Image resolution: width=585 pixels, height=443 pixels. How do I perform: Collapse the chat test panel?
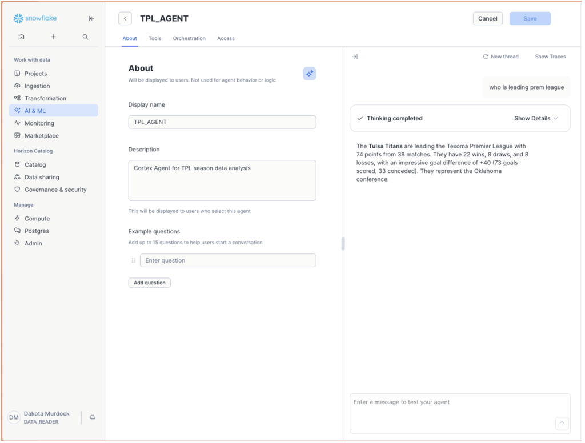click(x=355, y=57)
